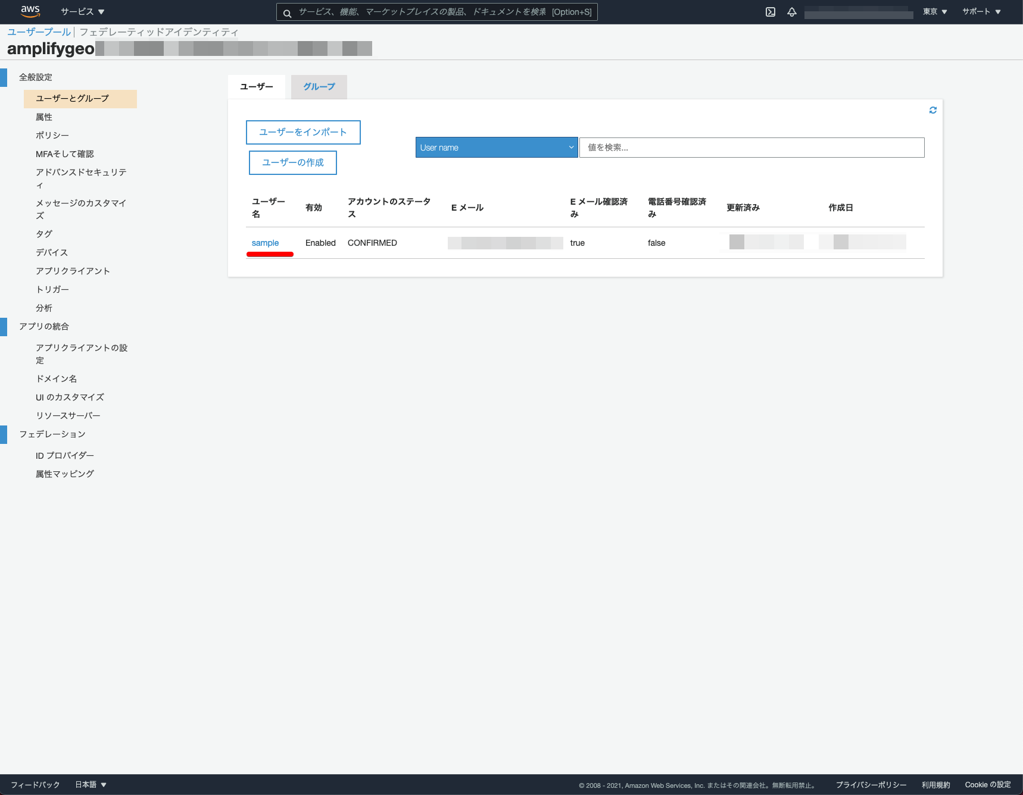This screenshot has width=1023, height=795.
Task: Click フィードバック in footer
Action: [35, 784]
